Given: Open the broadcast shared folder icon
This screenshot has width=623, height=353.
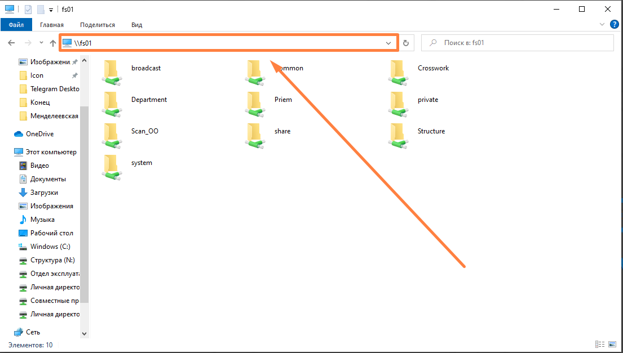Looking at the screenshot, I should tap(113, 72).
